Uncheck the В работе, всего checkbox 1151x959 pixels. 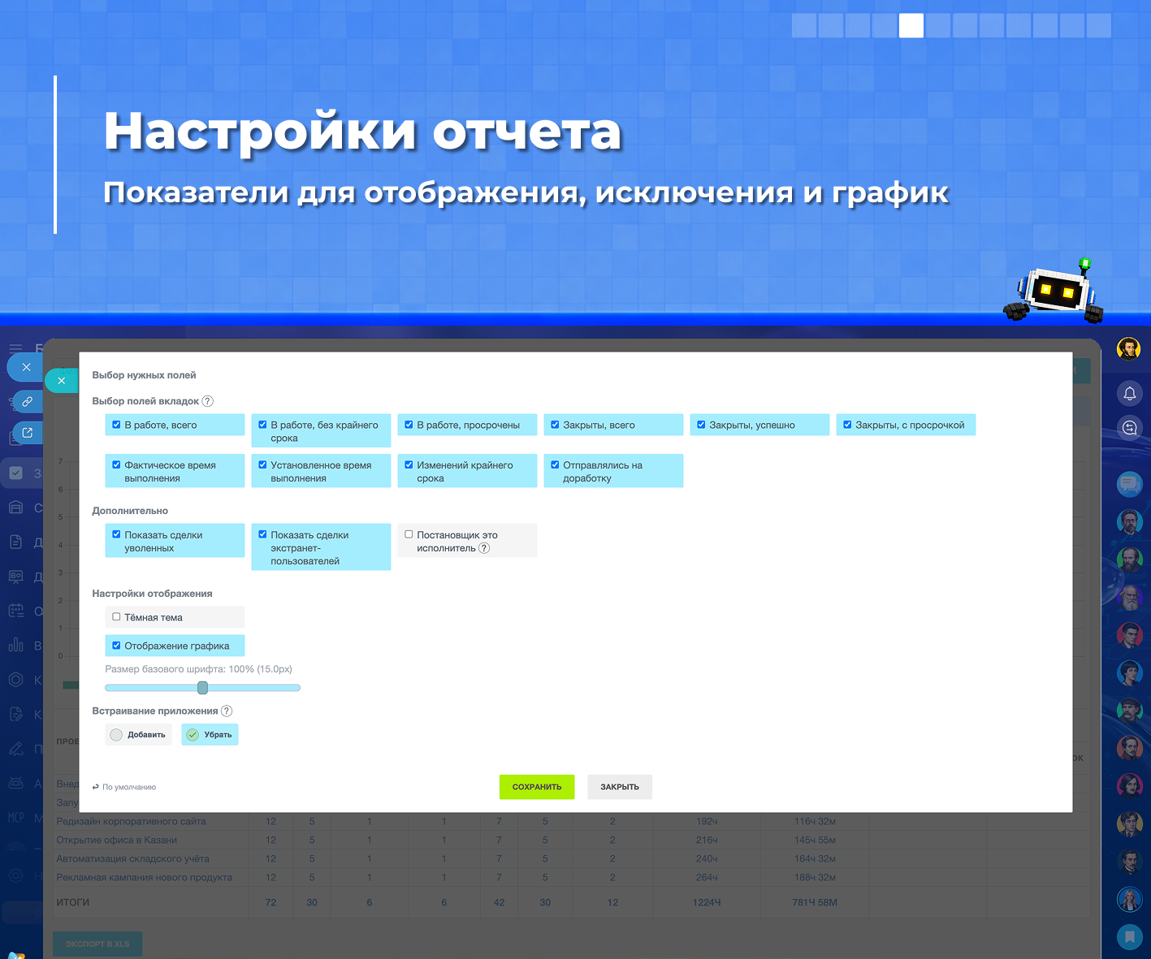tap(116, 425)
